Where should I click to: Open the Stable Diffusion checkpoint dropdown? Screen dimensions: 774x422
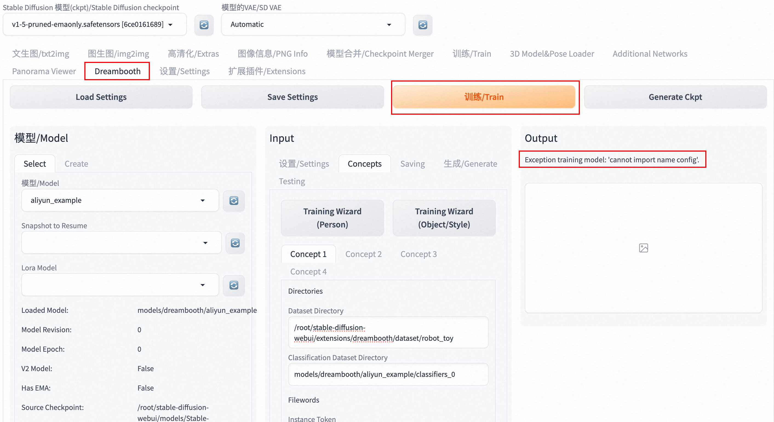pyautogui.click(x=94, y=24)
